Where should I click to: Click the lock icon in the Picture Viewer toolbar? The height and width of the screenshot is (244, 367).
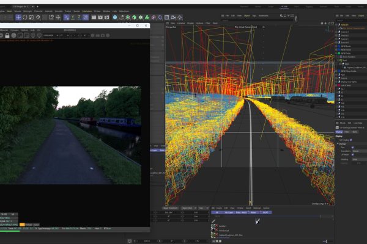tap(7, 35)
